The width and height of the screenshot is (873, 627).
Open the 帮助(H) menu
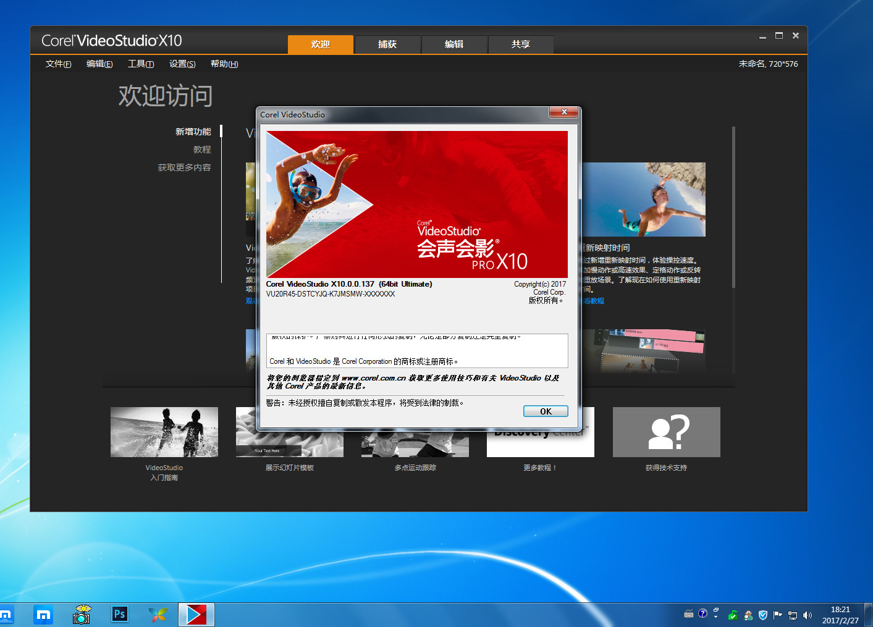tap(224, 64)
